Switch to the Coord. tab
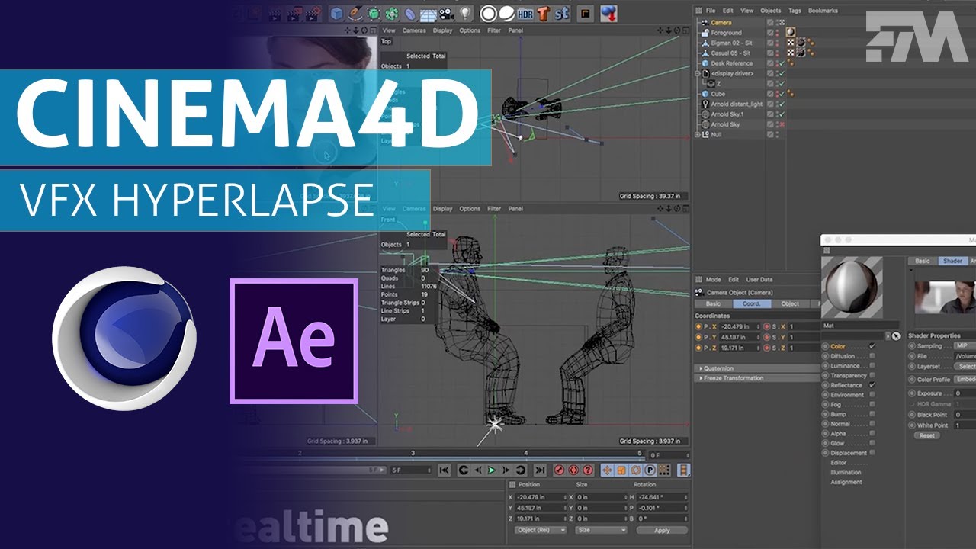 (751, 303)
